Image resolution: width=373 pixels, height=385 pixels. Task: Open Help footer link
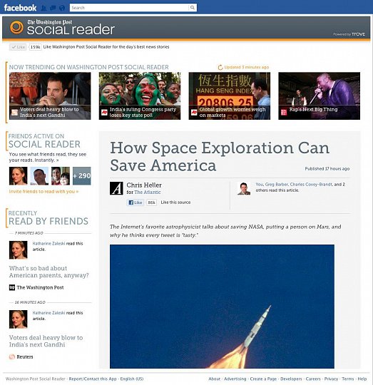362,379
